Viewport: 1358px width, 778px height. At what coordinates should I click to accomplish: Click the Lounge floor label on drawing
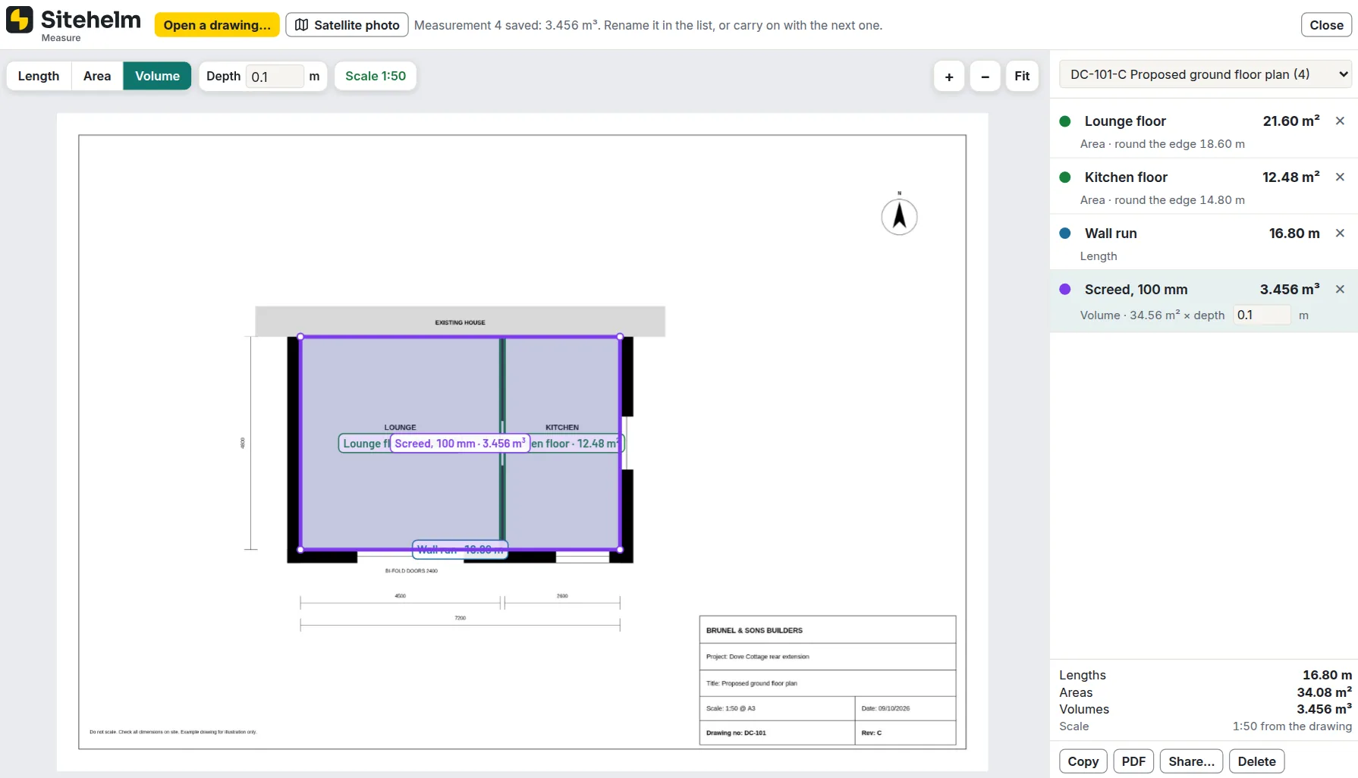(365, 444)
